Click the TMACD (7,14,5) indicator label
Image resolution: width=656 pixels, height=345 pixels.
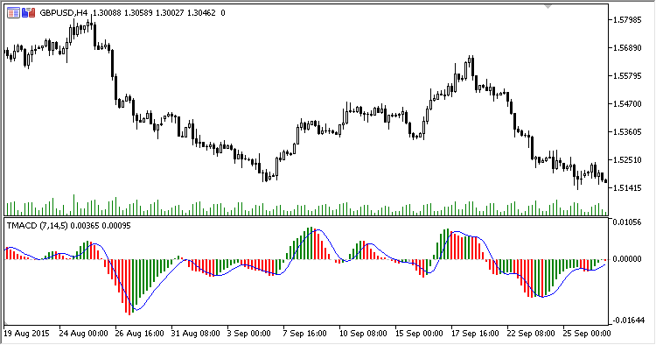coord(38,226)
